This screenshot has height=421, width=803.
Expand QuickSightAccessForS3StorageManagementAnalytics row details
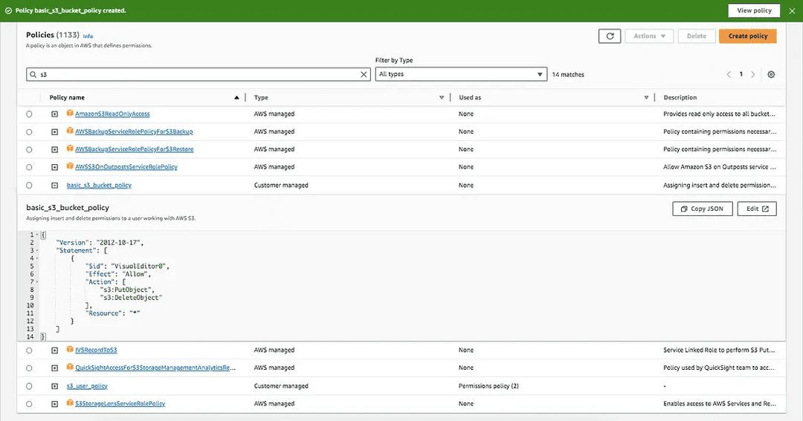[55, 368]
